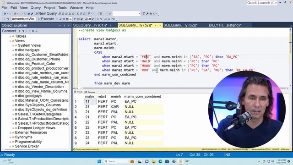Open the search combo box in toolbar
Image resolution: width=293 pixels, height=165 pixels.
click(126, 13)
